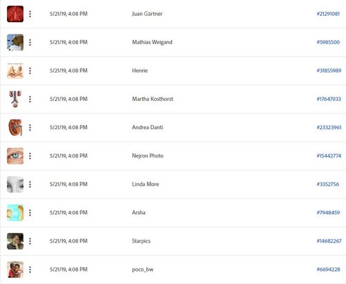Open asset ID #17647033
This screenshot has height=284, width=346.
pyautogui.click(x=329, y=99)
